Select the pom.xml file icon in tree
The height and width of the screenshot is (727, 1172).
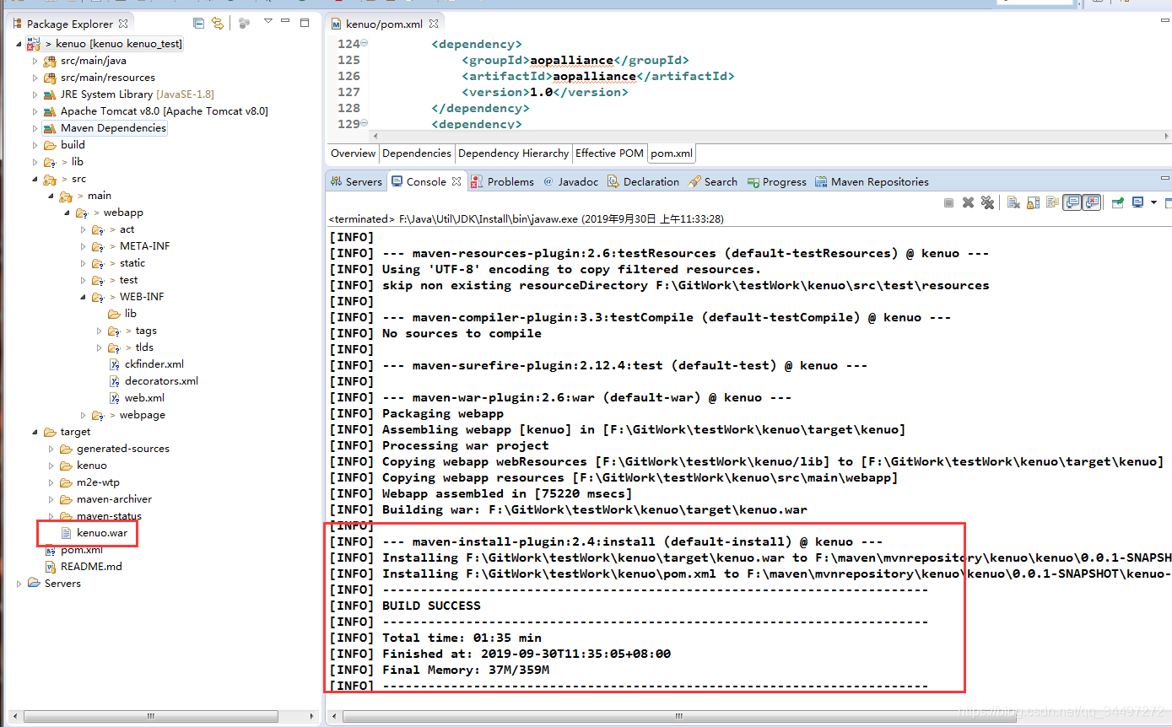(x=51, y=550)
